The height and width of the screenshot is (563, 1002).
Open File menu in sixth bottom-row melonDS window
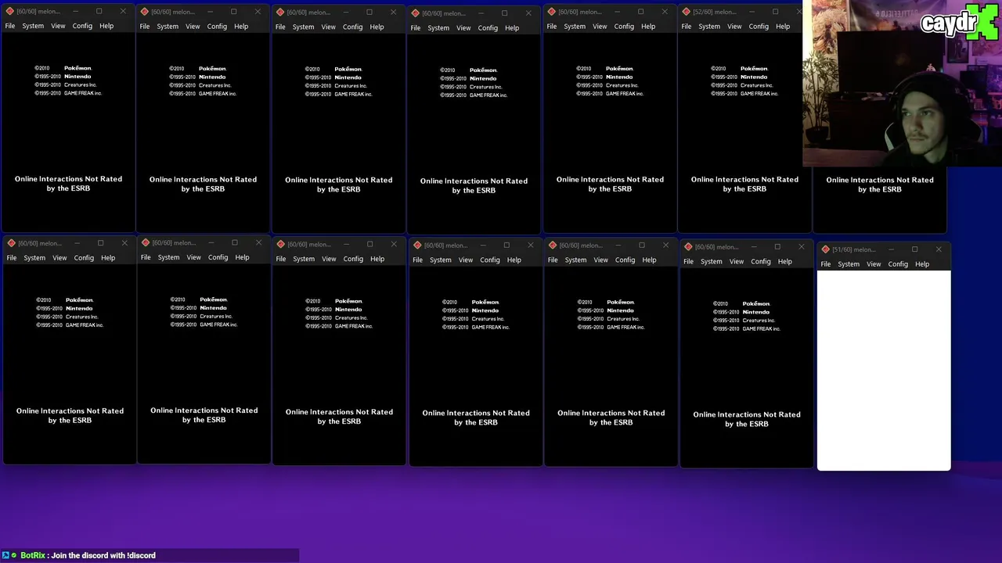tap(688, 262)
